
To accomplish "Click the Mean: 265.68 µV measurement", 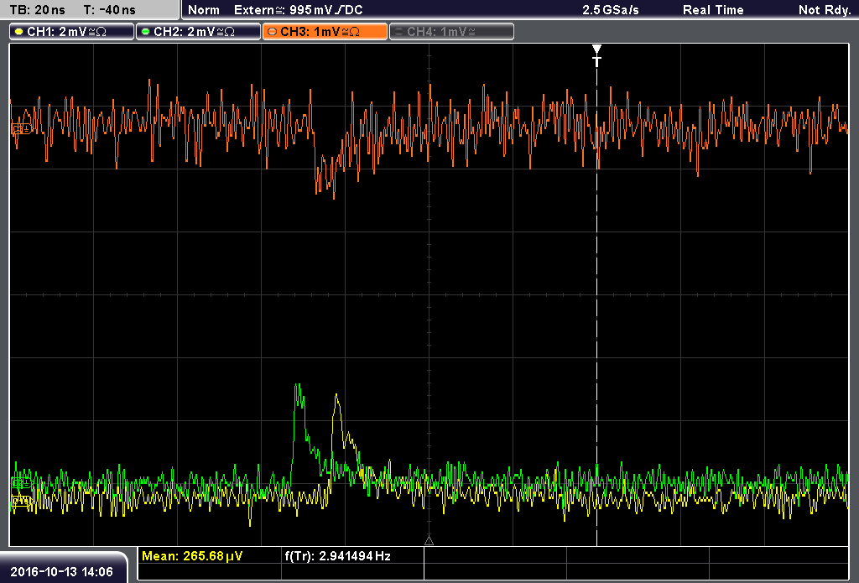I will tap(192, 556).
